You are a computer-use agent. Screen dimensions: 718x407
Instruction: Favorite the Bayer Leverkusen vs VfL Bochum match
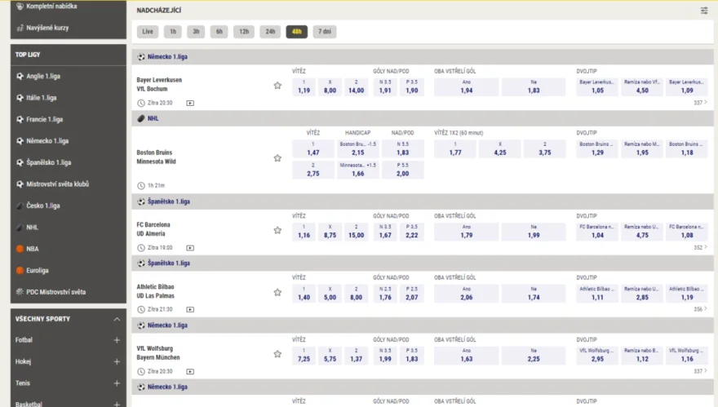277,86
